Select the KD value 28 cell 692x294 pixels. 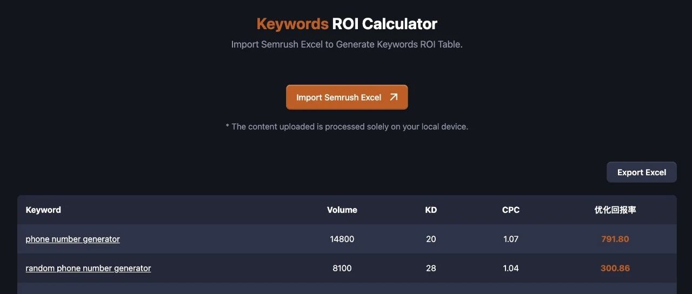[x=431, y=268]
